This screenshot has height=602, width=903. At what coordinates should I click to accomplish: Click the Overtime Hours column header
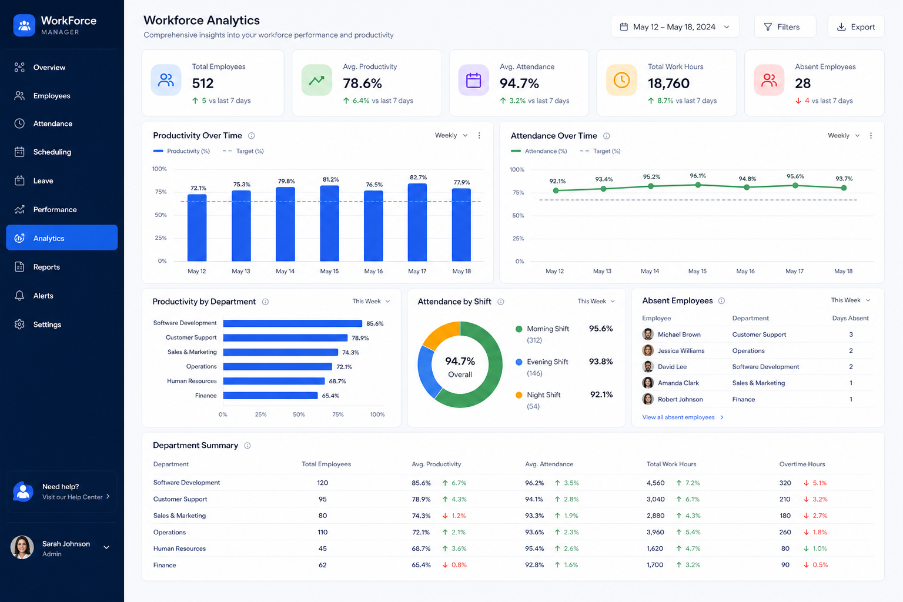(x=802, y=464)
